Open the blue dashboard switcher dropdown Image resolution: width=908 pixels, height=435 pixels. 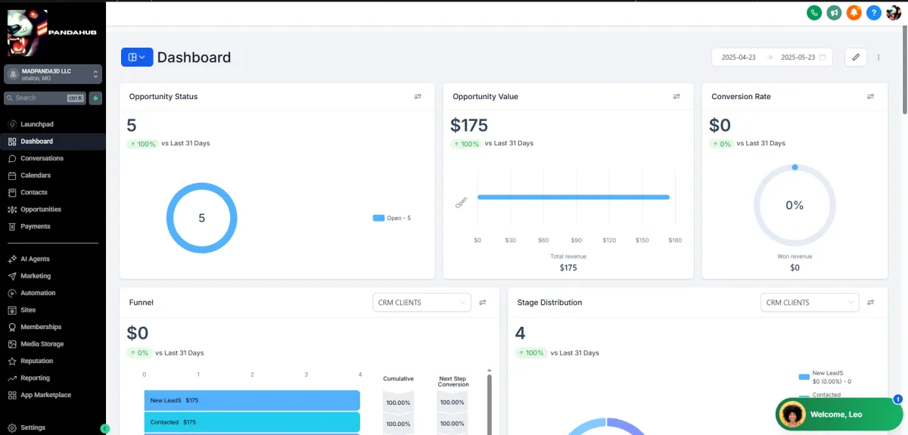[137, 57]
